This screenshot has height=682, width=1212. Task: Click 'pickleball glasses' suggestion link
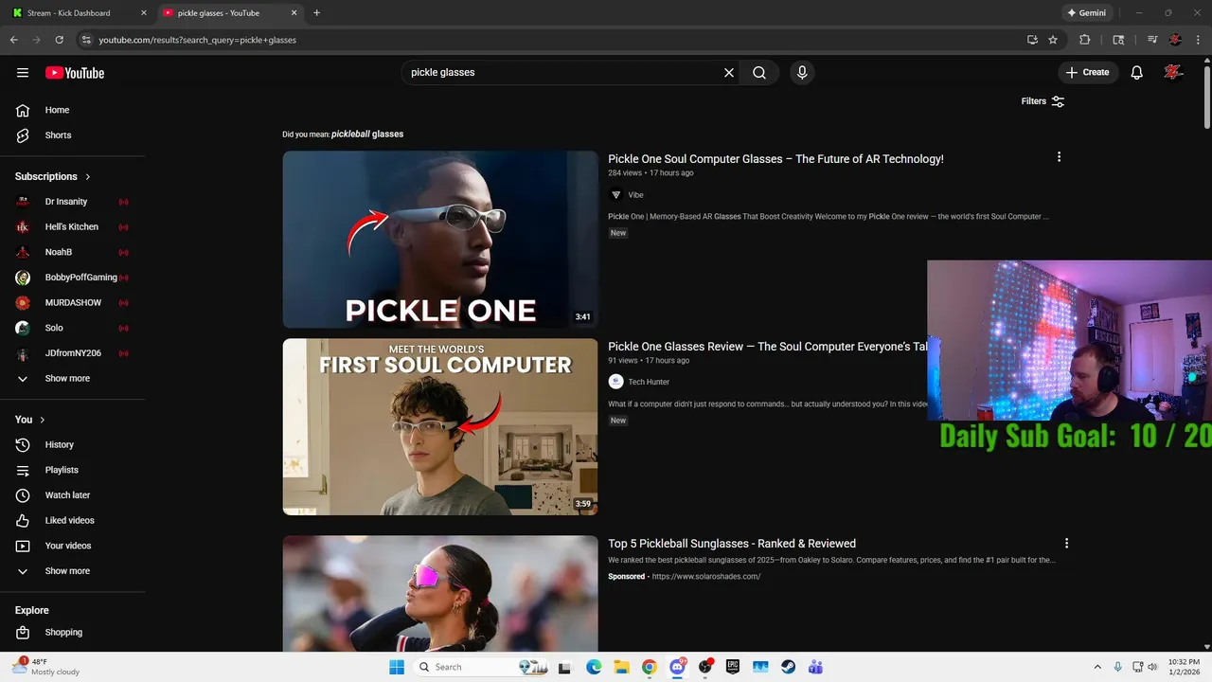click(x=367, y=135)
